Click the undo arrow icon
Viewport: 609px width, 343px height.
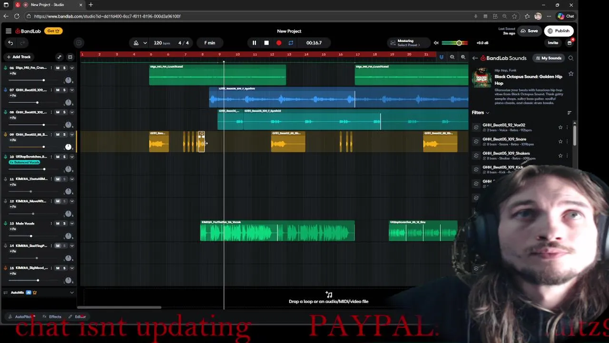click(x=10, y=43)
